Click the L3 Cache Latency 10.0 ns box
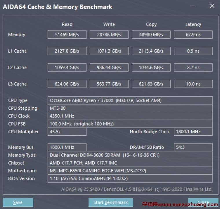This screenshot has width=220, height=209. [193, 84]
